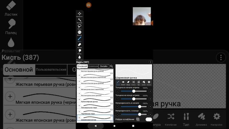Screen dimensions: 229x129
Task: Open brush tip settings with diamond icon
Action: tap(123, 83)
